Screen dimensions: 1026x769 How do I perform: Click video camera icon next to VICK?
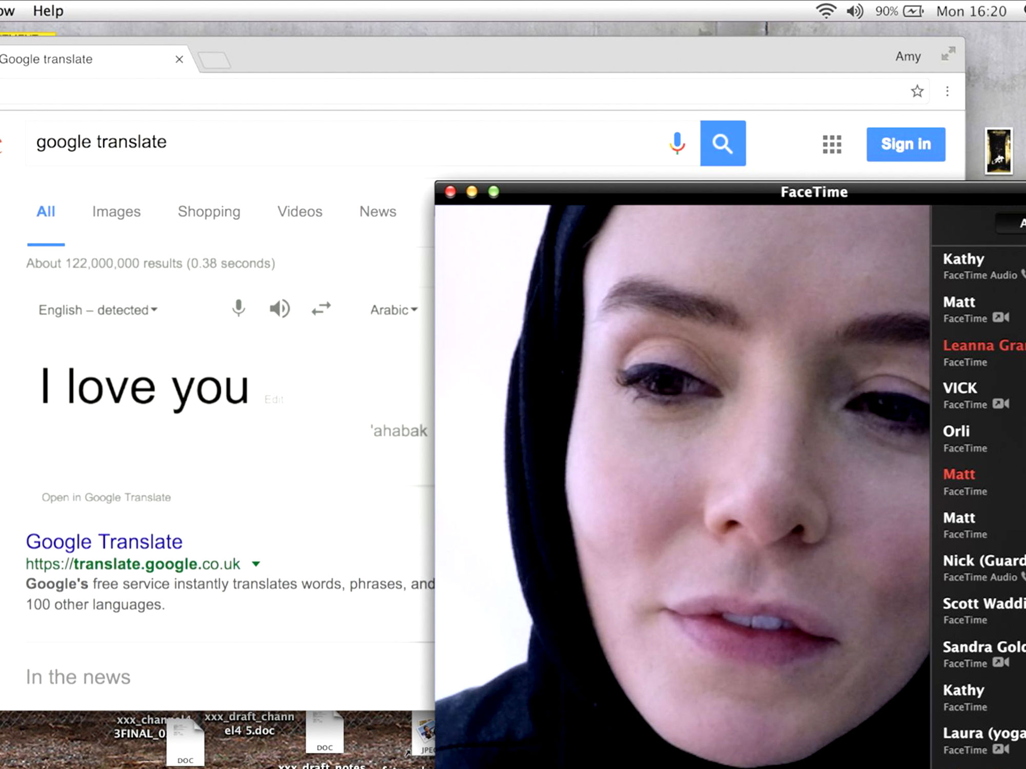pos(1000,404)
